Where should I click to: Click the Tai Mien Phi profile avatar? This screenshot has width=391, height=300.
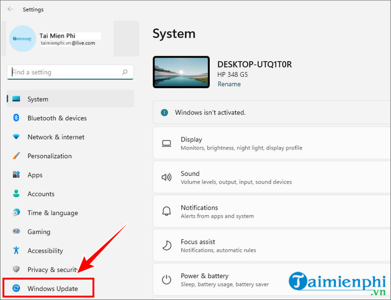[22, 38]
